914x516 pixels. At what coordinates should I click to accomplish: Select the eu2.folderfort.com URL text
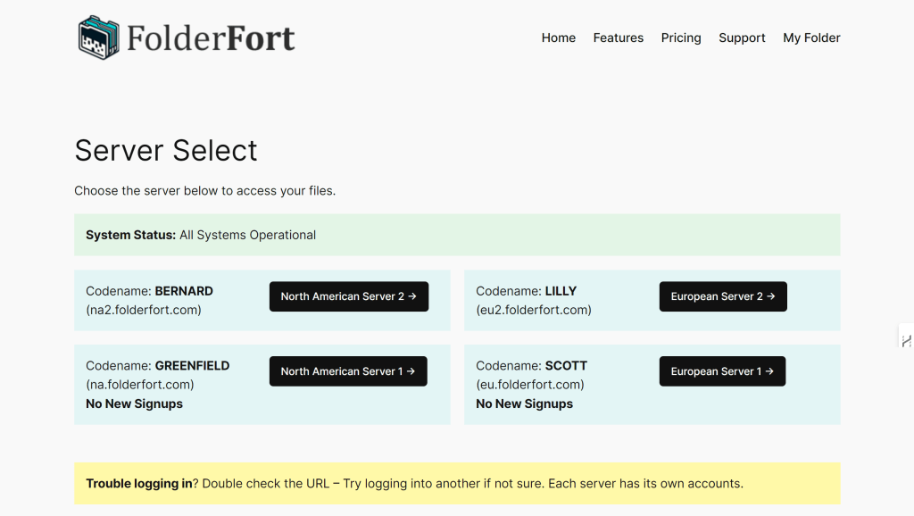click(x=534, y=310)
